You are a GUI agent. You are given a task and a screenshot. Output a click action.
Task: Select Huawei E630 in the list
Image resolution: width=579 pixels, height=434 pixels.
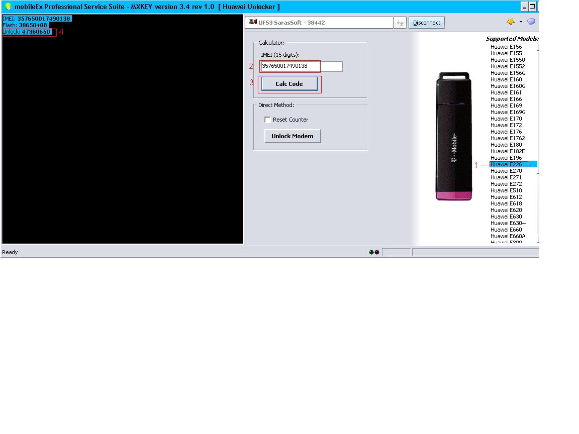(x=506, y=216)
